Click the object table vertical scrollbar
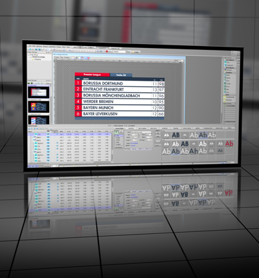This screenshot has width=259, height=278. pyautogui.click(x=112, y=147)
